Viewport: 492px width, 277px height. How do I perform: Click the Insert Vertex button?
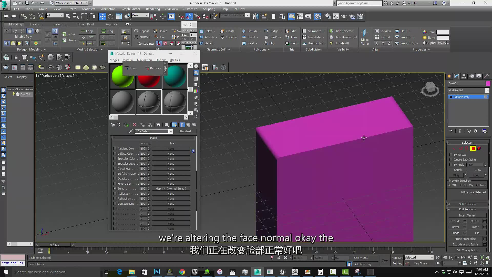tap(467, 215)
